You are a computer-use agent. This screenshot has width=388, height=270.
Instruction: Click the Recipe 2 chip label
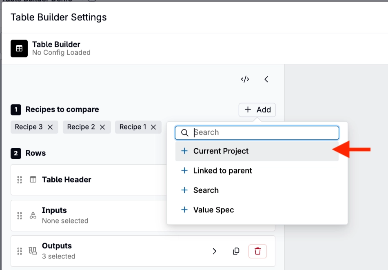tap(81, 127)
